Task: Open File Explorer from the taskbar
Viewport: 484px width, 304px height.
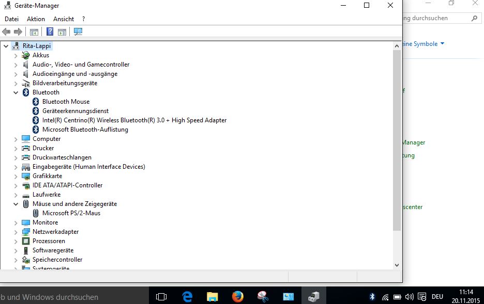Action: coord(213,296)
